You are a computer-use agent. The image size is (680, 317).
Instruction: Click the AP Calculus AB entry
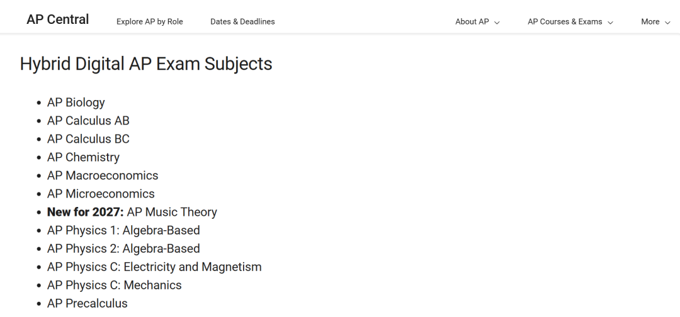(88, 121)
